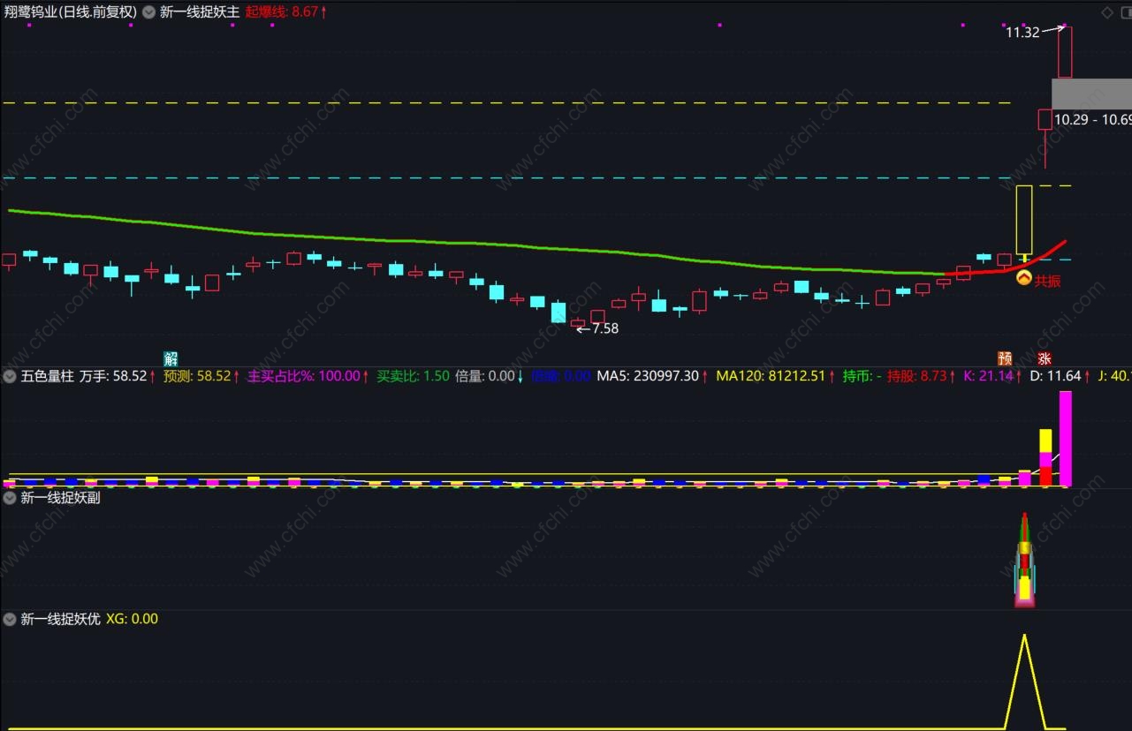Click the 10.29 - 10.69 gap range label
The height and width of the screenshot is (731, 1132).
pyautogui.click(x=1092, y=119)
